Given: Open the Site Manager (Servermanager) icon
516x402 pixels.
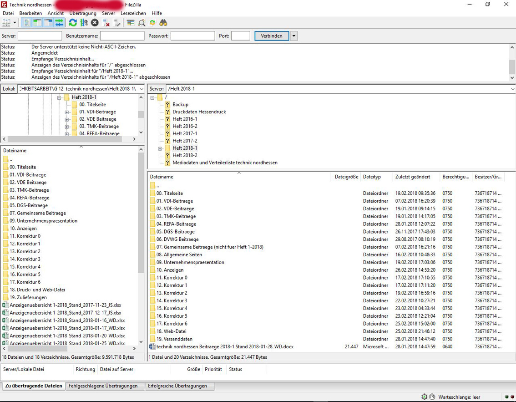Looking at the screenshot, I should point(6,23).
